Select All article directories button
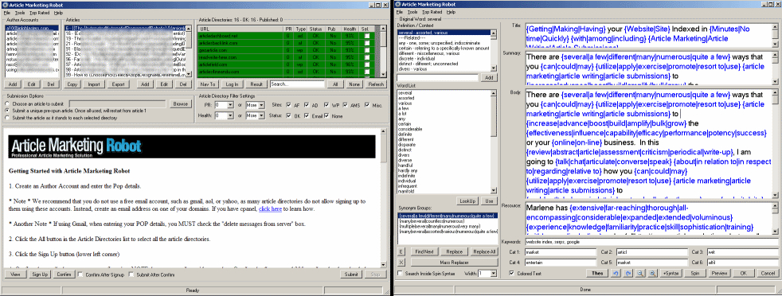This screenshot has width=782, height=296. click(x=335, y=84)
